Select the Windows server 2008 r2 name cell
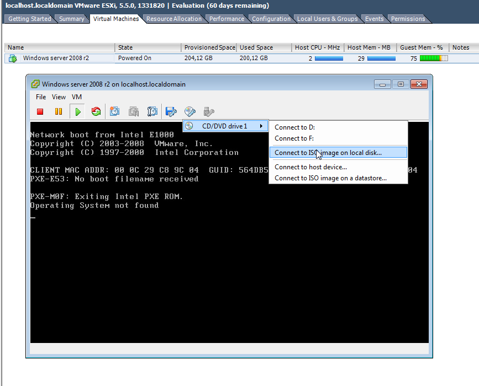The height and width of the screenshot is (386, 479). tap(56, 58)
